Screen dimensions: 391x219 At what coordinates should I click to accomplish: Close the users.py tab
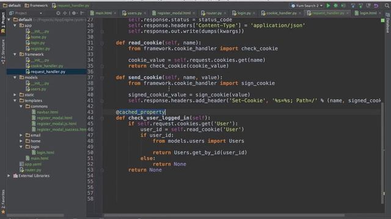(145, 13)
